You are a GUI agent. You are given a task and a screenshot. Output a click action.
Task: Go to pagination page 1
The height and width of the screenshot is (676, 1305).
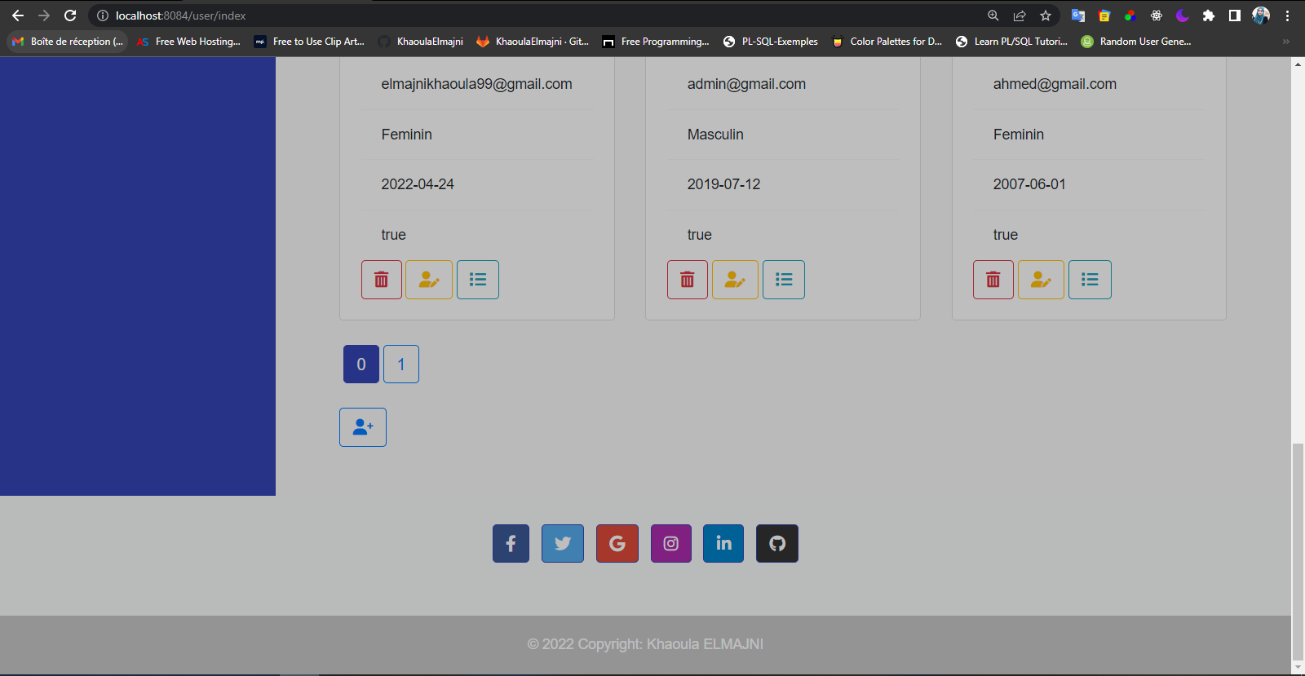[x=401, y=365]
